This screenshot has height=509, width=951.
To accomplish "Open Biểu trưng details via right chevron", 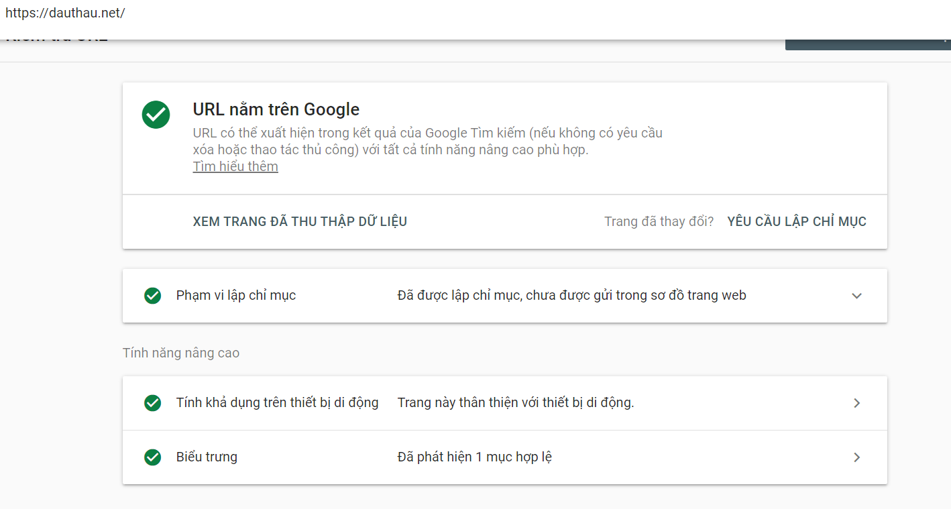I will [x=856, y=457].
